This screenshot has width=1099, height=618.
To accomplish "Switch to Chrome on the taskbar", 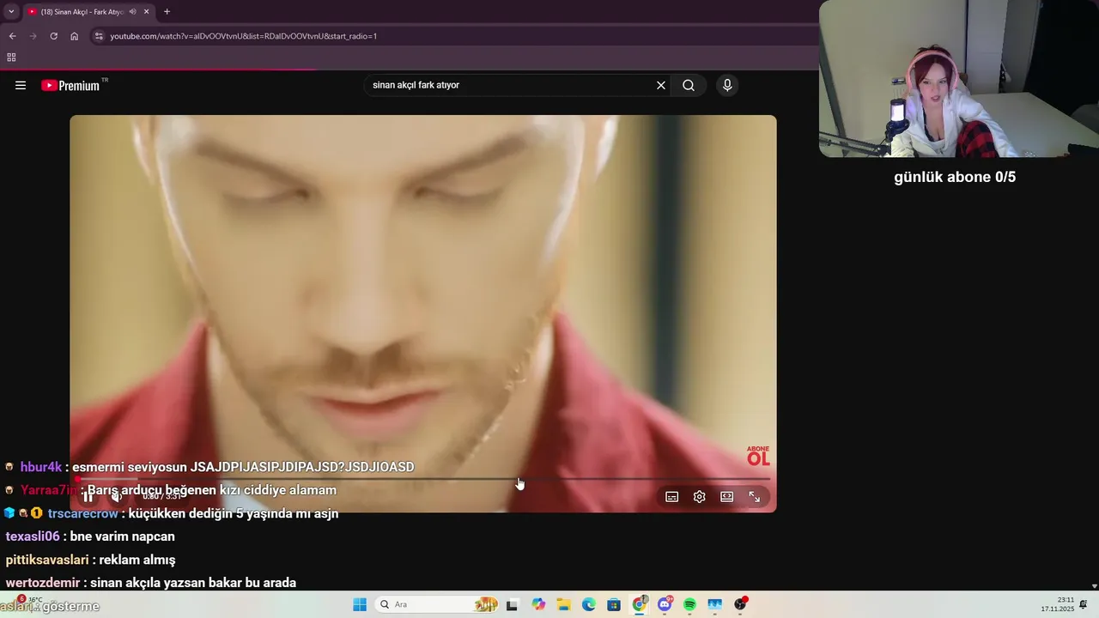I will pos(640,604).
